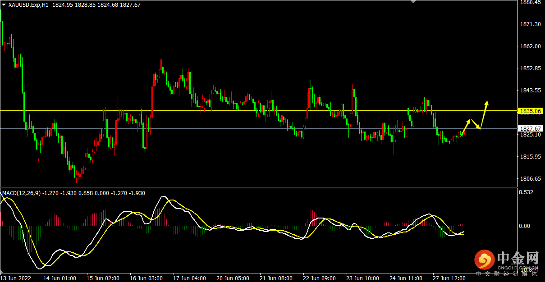Click the yellow 1835.06 price label

point(530,111)
